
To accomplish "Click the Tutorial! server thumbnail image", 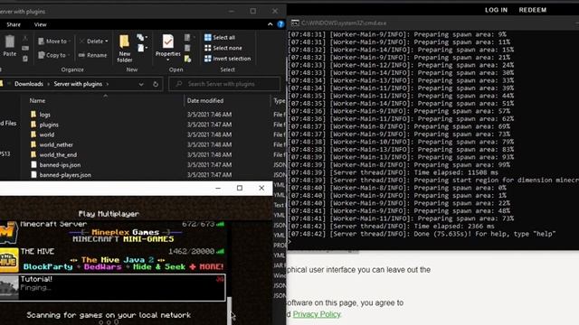I will click(x=9, y=287).
